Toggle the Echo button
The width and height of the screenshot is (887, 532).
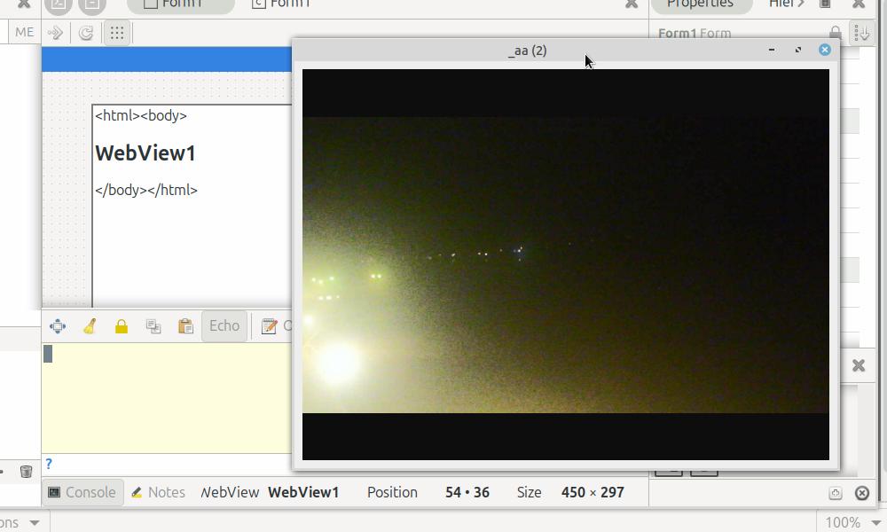click(x=224, y=326)
